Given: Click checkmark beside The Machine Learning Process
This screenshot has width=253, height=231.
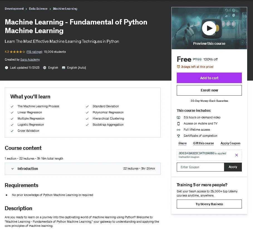Looking at the screenshot, I should point(12,106).
